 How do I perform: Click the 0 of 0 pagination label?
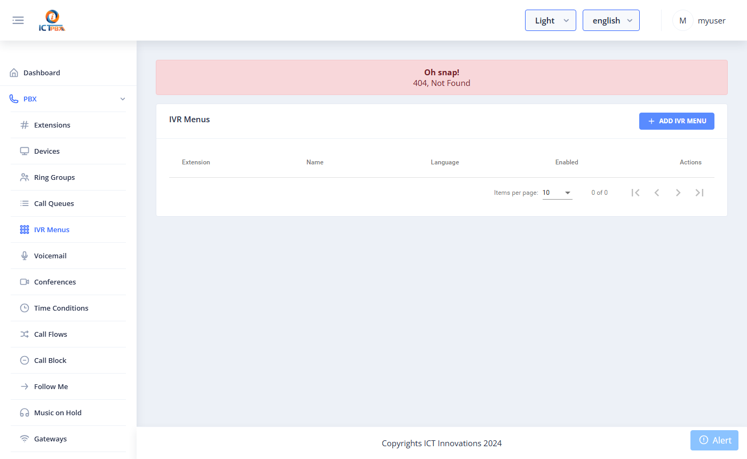pos(599,193)
